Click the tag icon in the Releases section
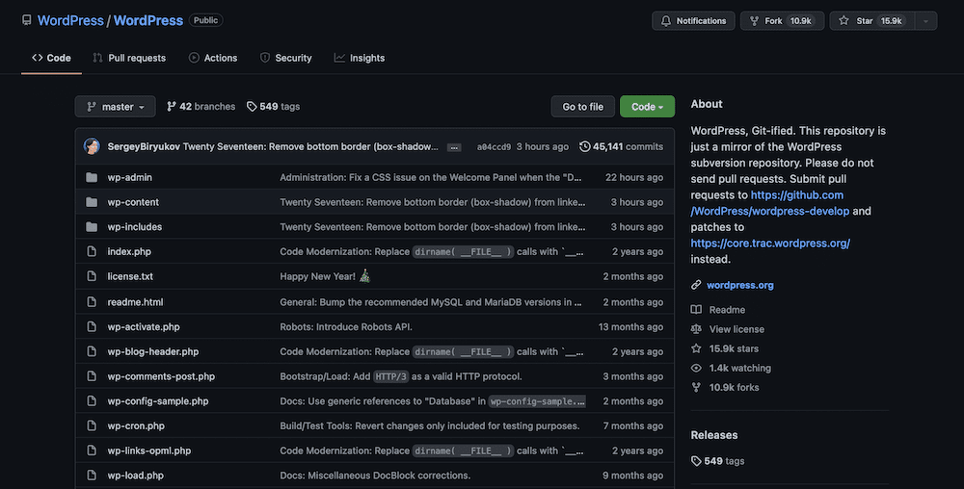 point(696,461)
